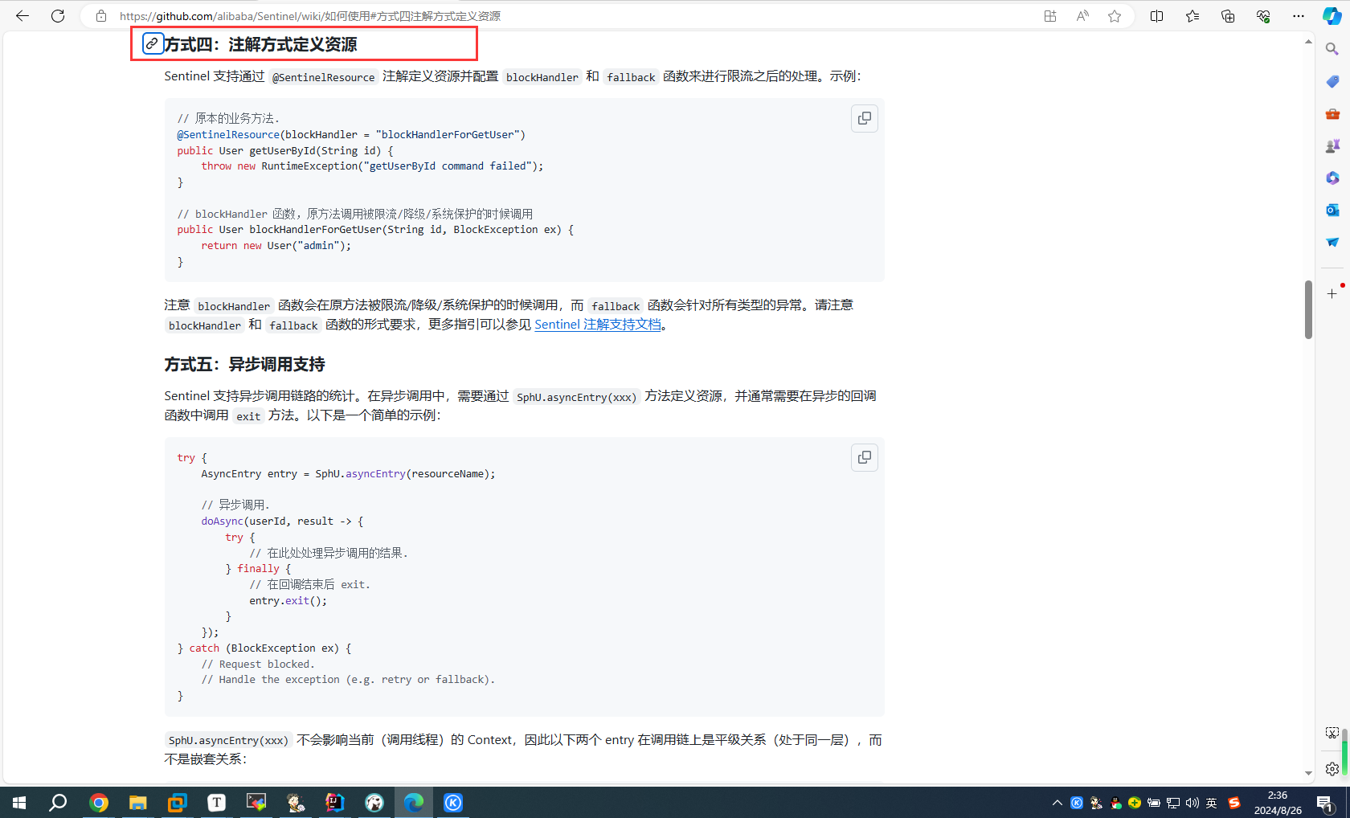Open split screen view

pyautogui.click(x=1157, y=16)
